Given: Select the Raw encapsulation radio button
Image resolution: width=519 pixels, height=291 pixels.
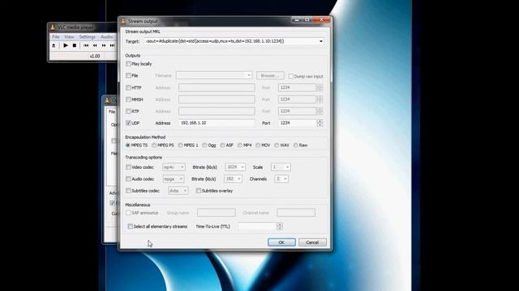Looking at the screenshot, I should (x=295, y=145).
